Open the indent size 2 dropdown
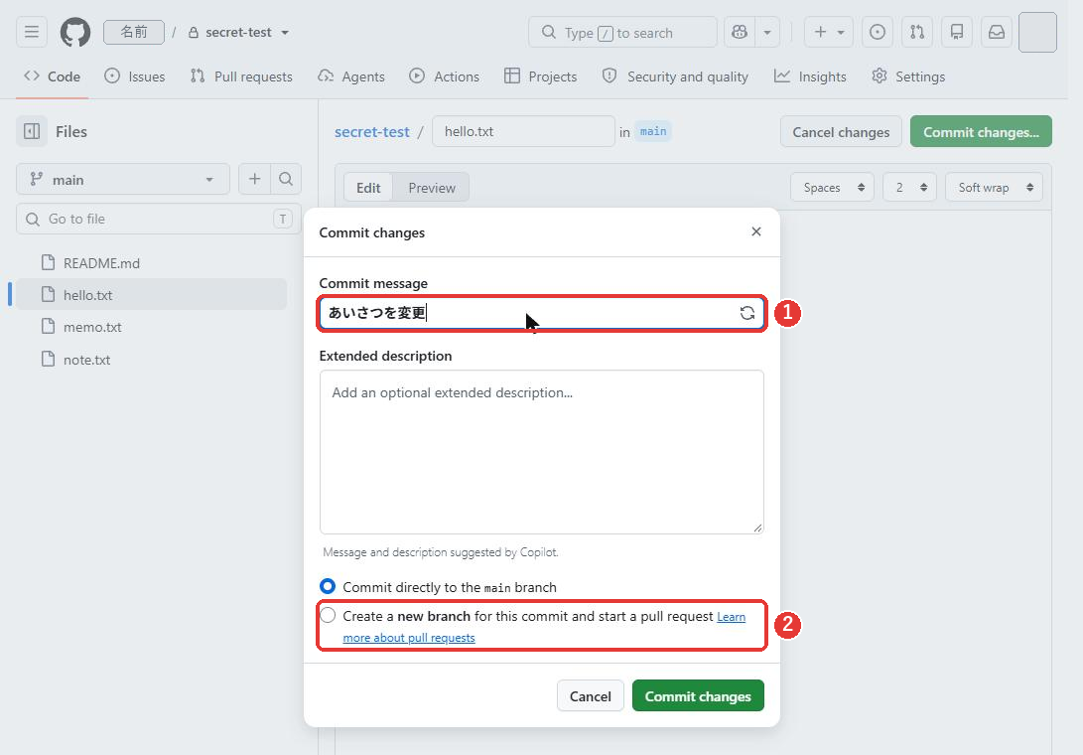1083x755 pixels. pos(909,188)
